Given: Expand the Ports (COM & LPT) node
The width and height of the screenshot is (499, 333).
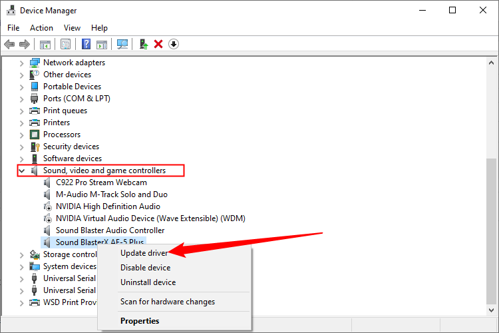Looking at the screenshot, I should [x=21, y=99].
